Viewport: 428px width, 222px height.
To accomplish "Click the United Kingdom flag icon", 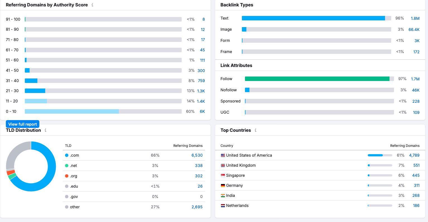I will pos(222,165).
